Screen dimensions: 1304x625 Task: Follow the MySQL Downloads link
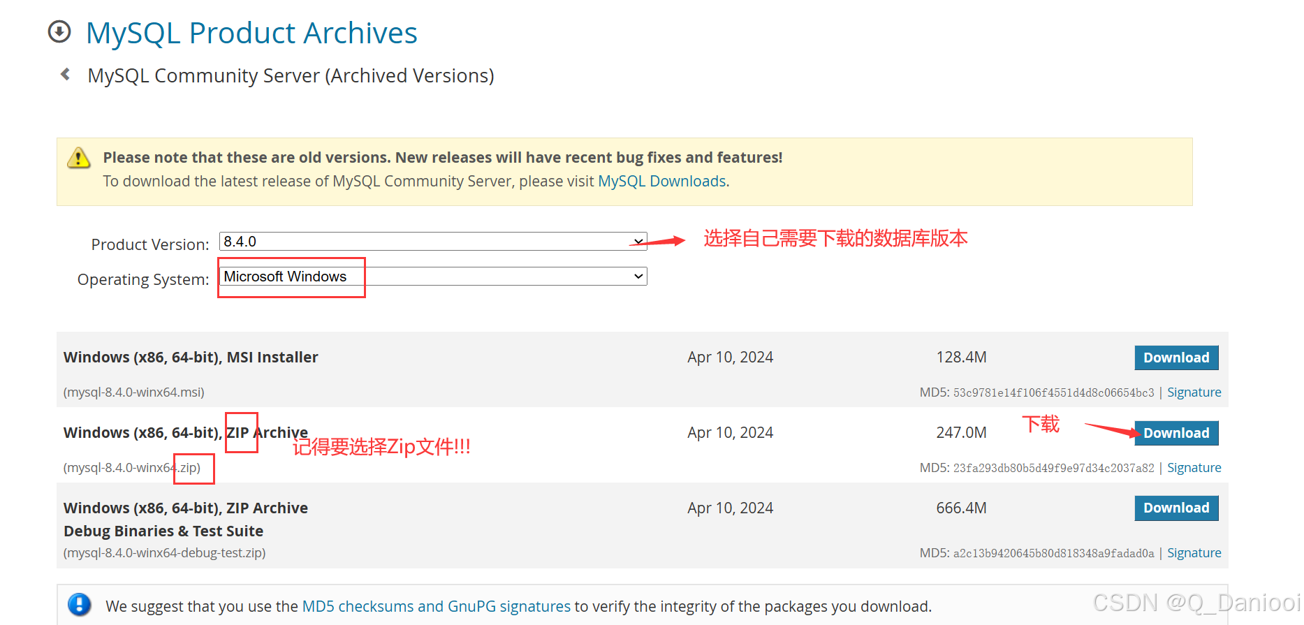point(662,182)
